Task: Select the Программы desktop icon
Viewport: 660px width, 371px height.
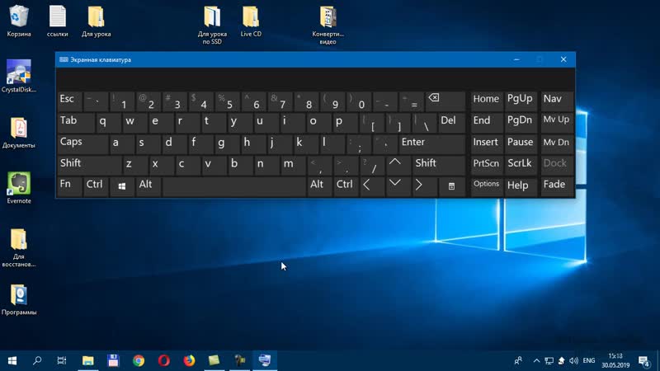Action: point(18,299)
